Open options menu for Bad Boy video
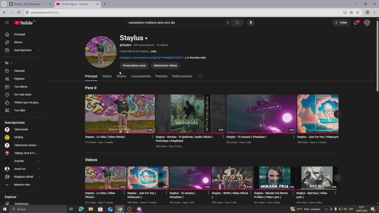Image resolution: width=379 pixels, height=213 pixels. [335, 193]
